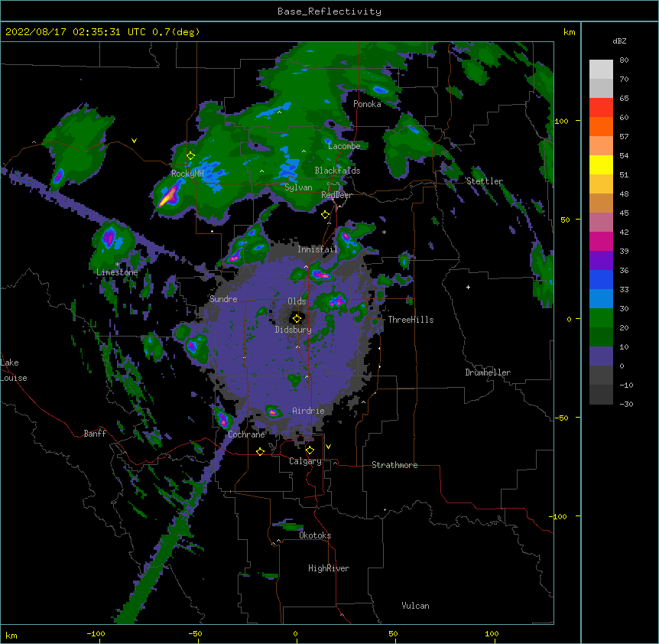Select the yellow 54 dBZ legend swatch
Viewport: 659px width, 644px height.
(x=601, y=164)
